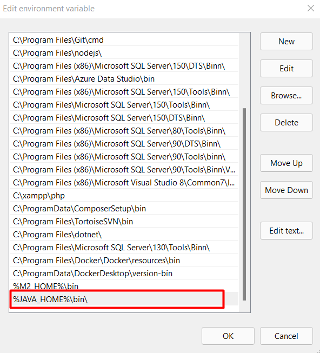Click the New button
This screenshot has width=320, height=353.
point(286,42)
